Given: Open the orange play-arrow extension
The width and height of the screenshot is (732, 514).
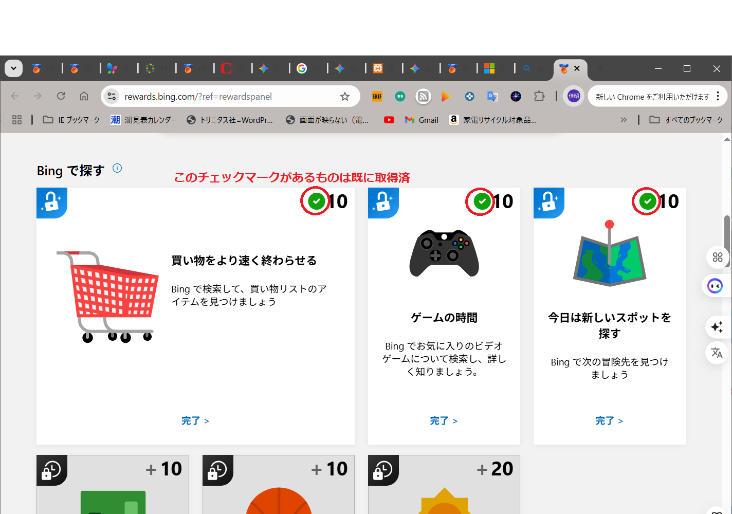Looking at the screenshot, I should tap(446, 96).
